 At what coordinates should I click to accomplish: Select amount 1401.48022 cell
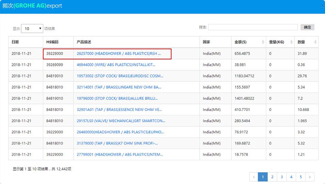pyautogui.click(x=249, y=98)
